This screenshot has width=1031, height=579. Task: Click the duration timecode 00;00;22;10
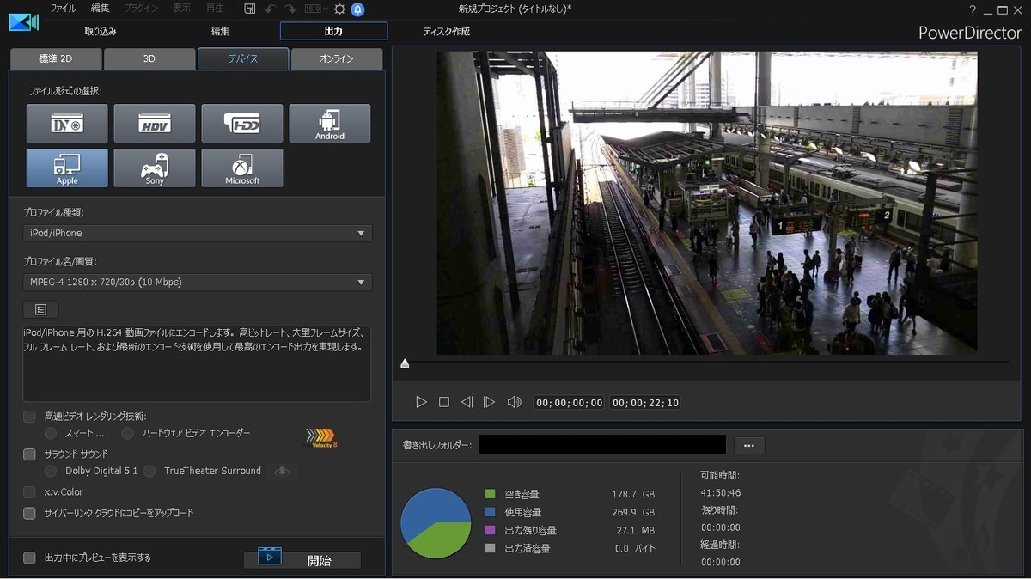click(x=644, y=402)
